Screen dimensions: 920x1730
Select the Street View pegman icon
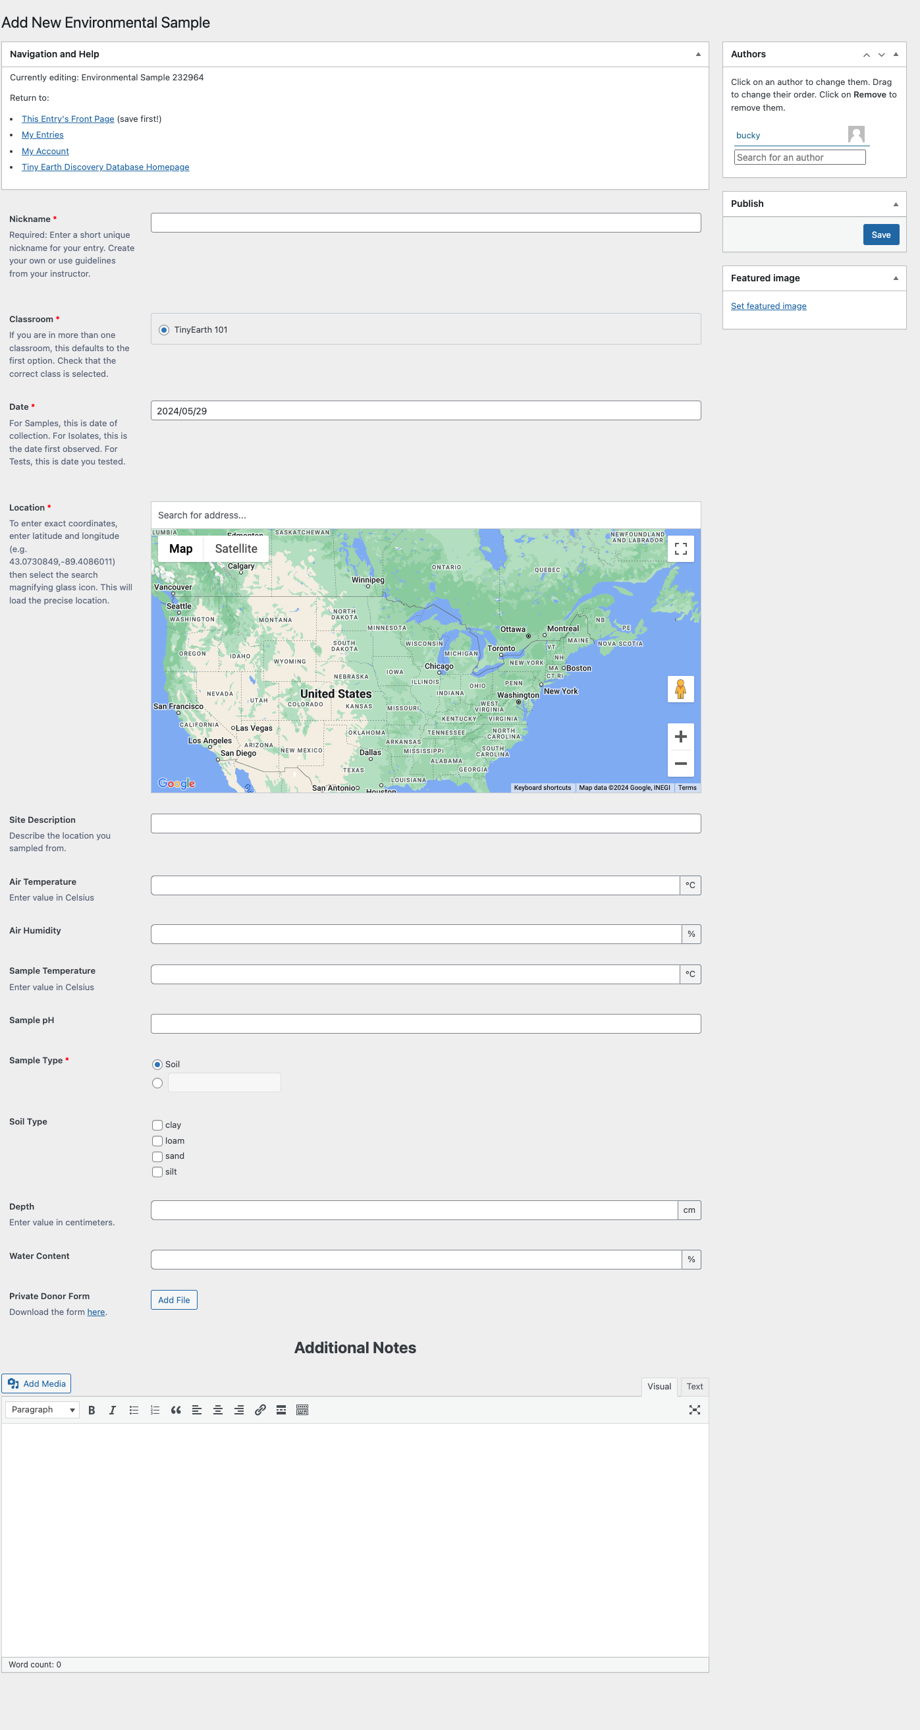pos(680,689)
